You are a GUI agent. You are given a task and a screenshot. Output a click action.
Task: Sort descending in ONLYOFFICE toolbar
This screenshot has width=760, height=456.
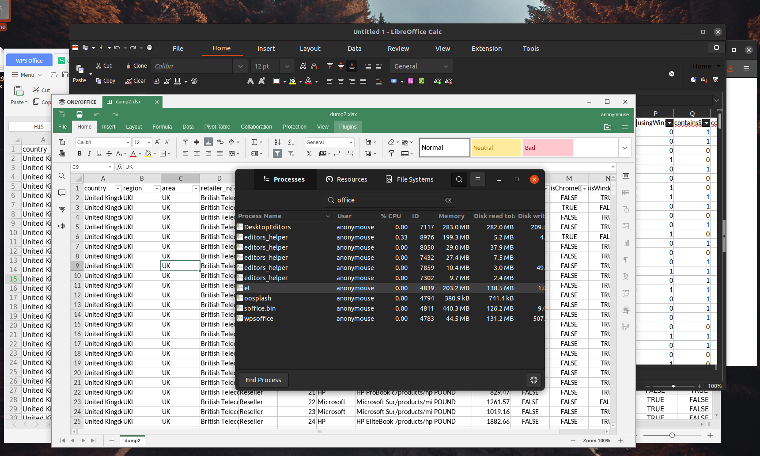pos(291,142)
